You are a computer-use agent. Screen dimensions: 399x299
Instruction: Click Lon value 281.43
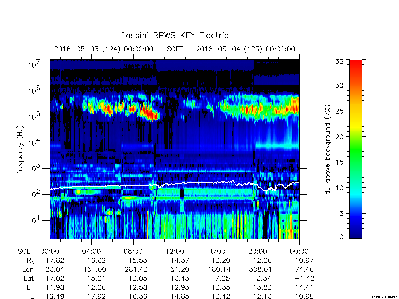[x=136, y=269]
